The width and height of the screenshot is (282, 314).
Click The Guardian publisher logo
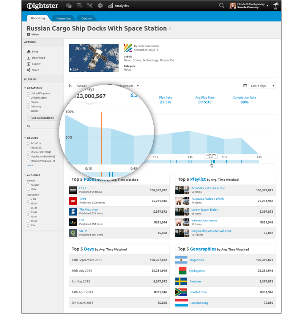click(x=73, y=211)
